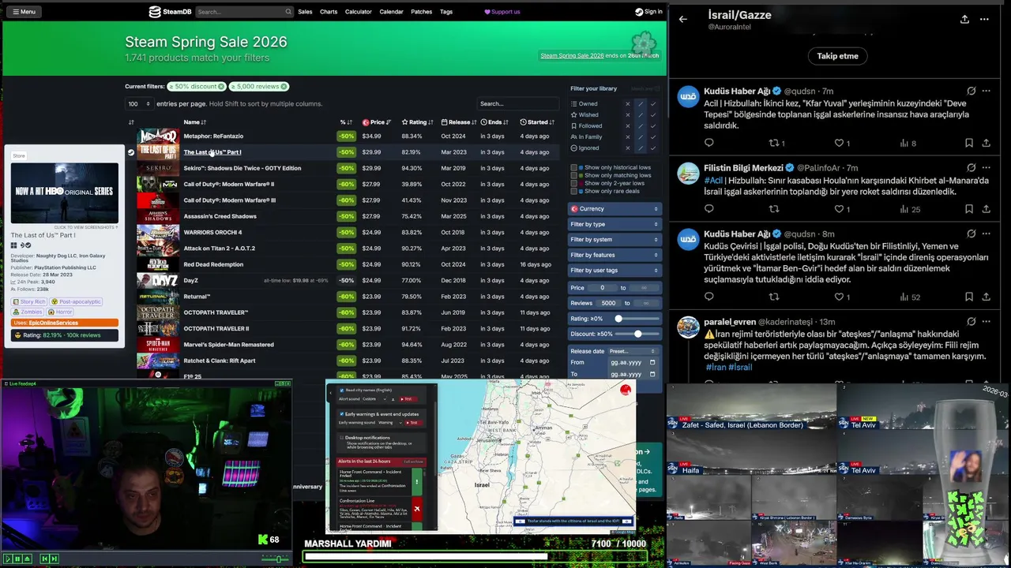Open the Patches menu item
The height and width of the screenshot is (568, 1011).
click(x=422, y=12)
